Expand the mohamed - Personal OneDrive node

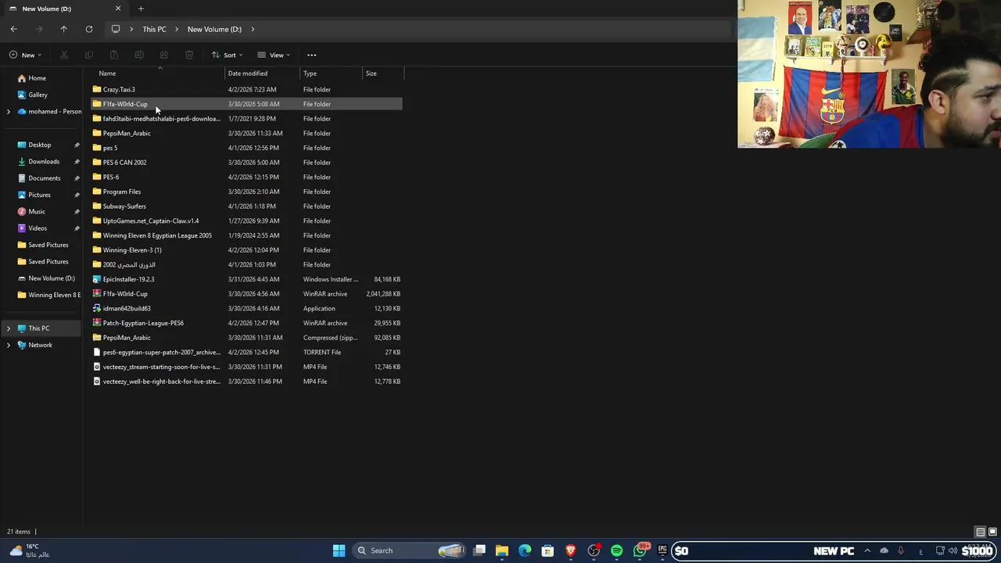9,112
